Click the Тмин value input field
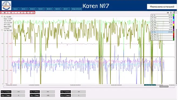Viewport: 178px width, 100px height. click(x=19, y=95)
